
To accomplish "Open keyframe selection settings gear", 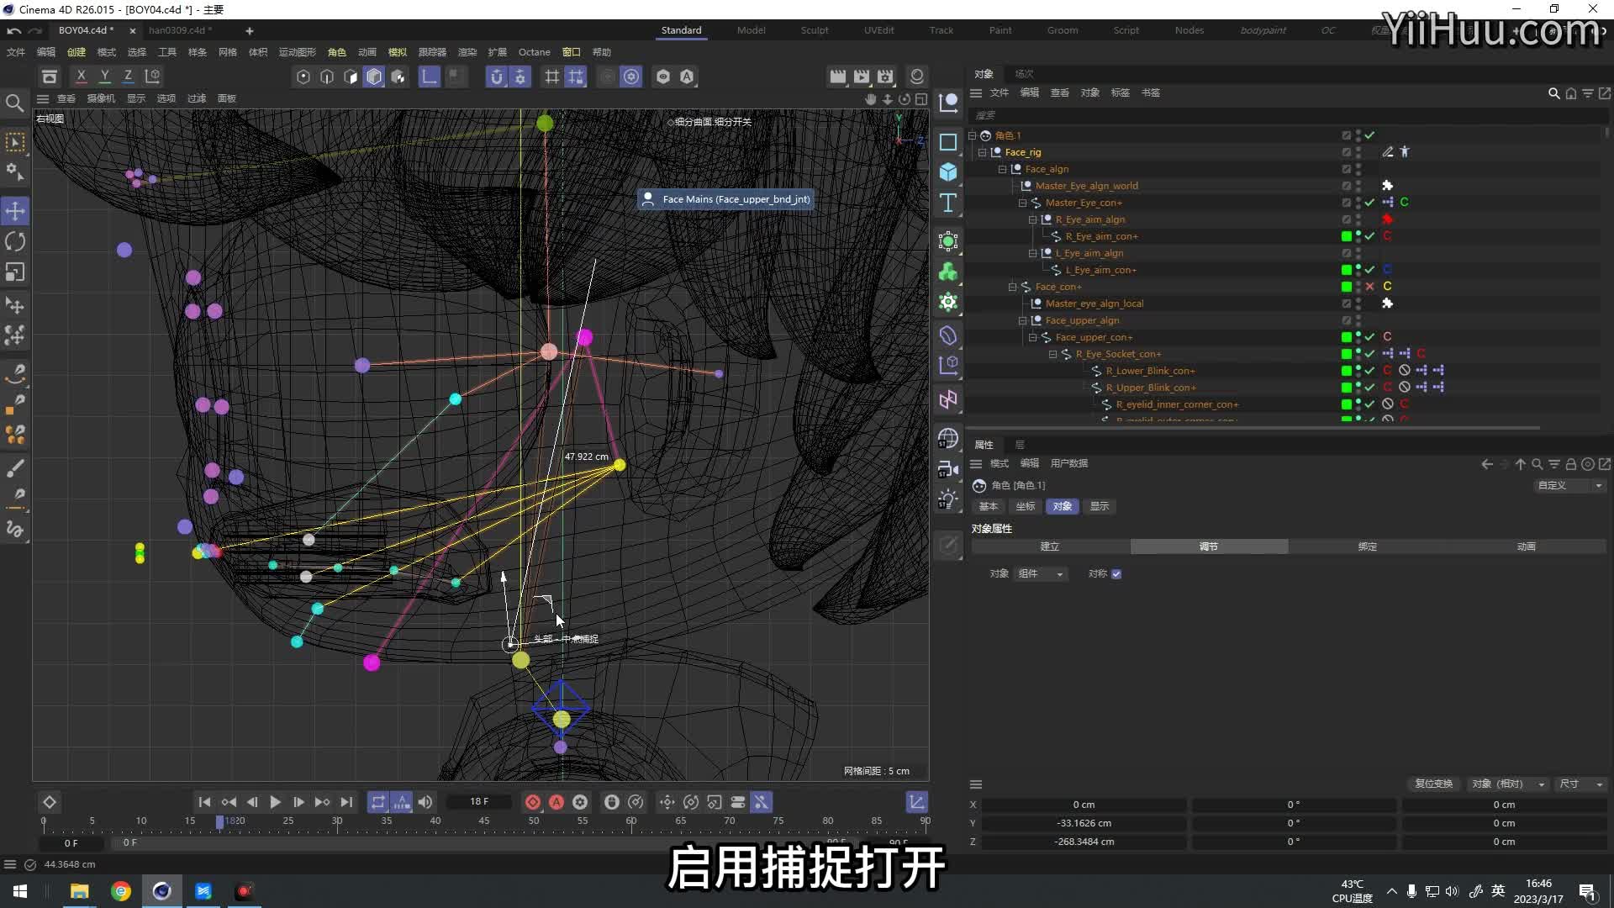I will pyautogui.click(x=580, y=802).
